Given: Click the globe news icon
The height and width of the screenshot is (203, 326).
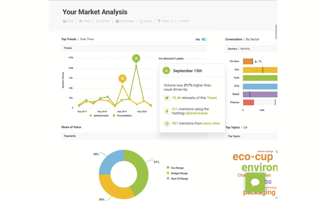Looking at the screenshot, I should click(167, 124).
